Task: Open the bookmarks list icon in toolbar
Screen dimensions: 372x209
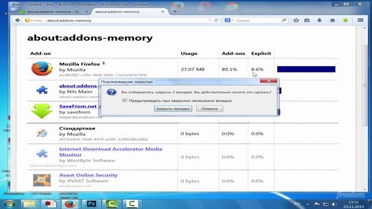Action: (x=307, y=20)
